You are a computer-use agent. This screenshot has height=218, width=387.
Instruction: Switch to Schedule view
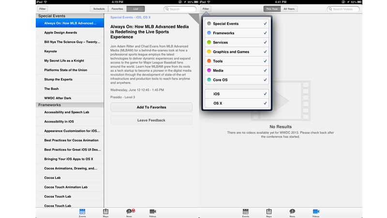click(99, 9)
